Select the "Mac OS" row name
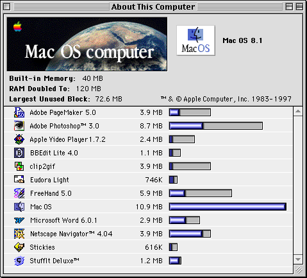The height and width of the screenshot is (278, 307). coord(41,207)
